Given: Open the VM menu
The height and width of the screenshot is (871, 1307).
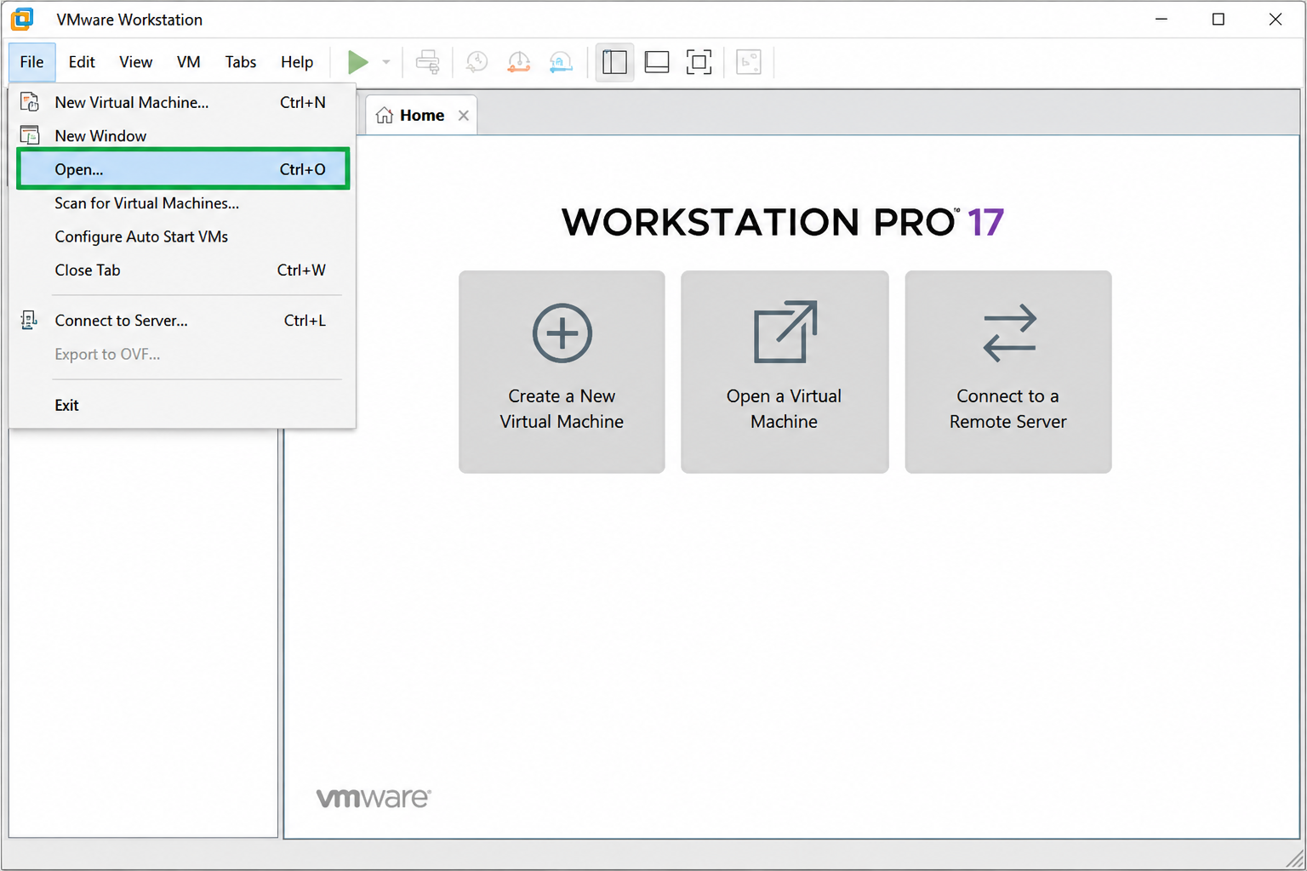Looking at the screenshot, I should point(189,62).
